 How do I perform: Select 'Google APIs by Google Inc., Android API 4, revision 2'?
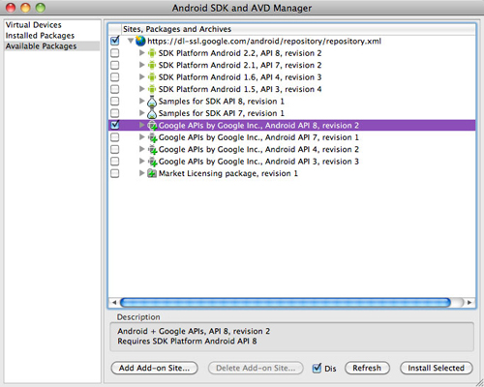(258, 150)
